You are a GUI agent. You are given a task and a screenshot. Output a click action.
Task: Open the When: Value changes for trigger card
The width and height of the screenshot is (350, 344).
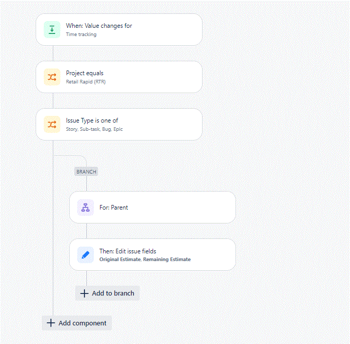pos(119,30)
